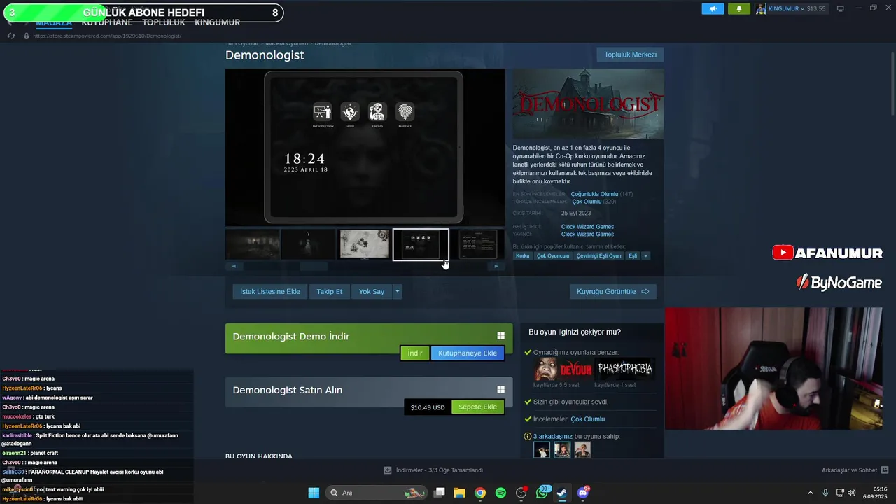Click İstek Listesine Ekle button
The width and height of the screenshot is (896, 504).
[x=270, y=291]
